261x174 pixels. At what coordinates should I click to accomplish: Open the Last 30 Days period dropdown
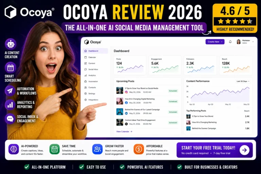pyautogui.click(x=243, y=81)
